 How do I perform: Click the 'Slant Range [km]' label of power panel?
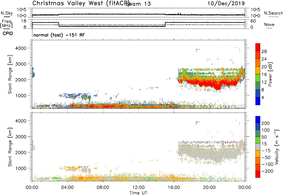pyautogui.click(x=10, y=74)
